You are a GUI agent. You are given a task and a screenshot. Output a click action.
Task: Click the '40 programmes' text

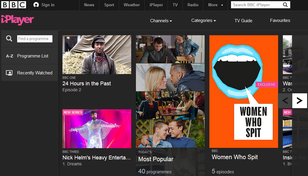click(x=155, y=171)
